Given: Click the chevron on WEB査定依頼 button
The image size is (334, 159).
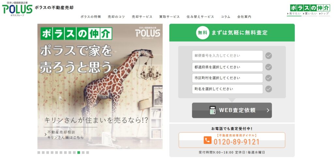Looking at the screenshot, I should coord(268,110).
